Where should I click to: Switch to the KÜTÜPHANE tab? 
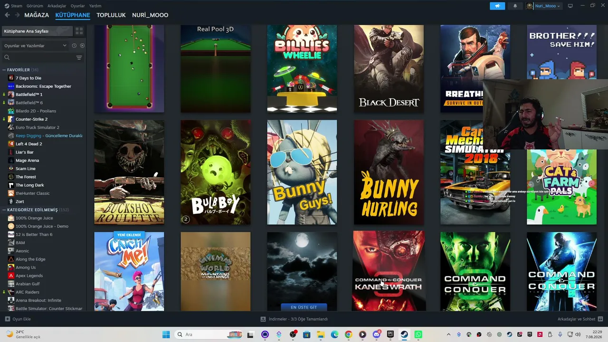click(73, 15)
